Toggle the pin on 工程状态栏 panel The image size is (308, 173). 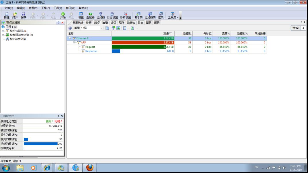58,116
